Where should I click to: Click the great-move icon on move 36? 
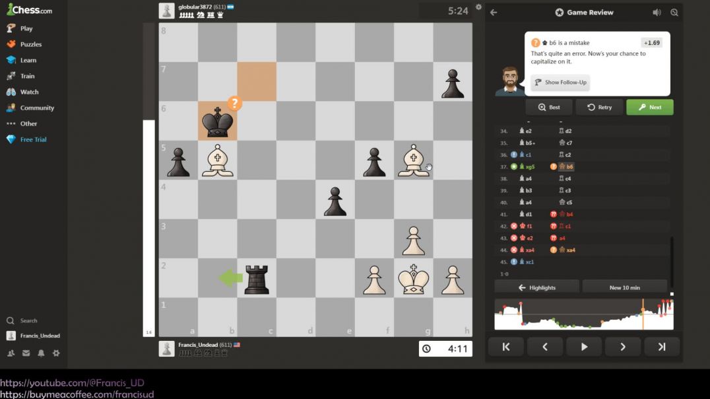point(513,155)
